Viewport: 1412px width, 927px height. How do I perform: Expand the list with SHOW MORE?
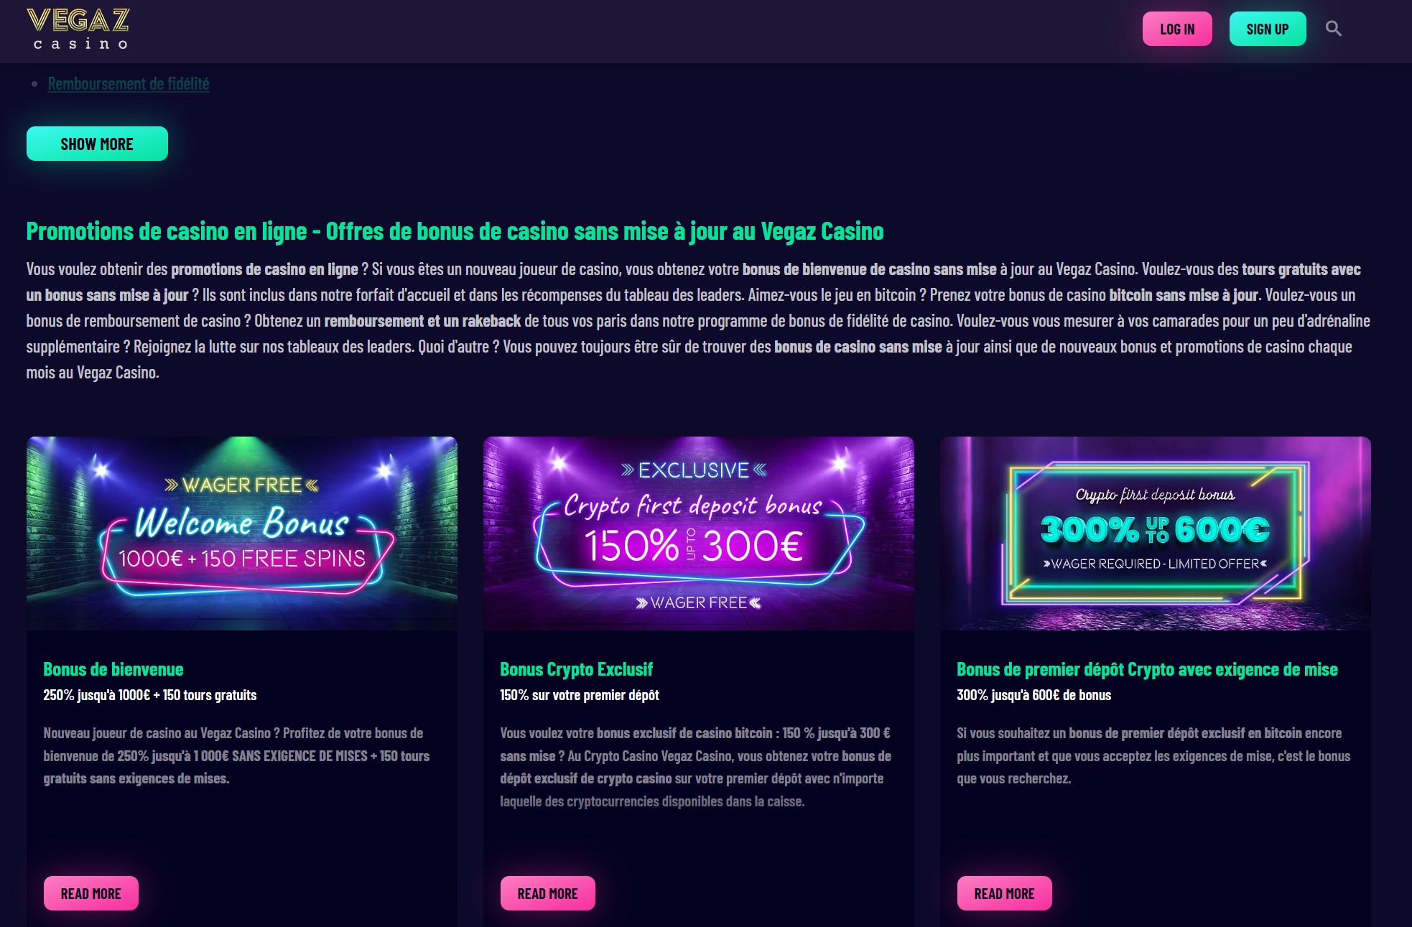pyautogui.click(x=97, y=144)
